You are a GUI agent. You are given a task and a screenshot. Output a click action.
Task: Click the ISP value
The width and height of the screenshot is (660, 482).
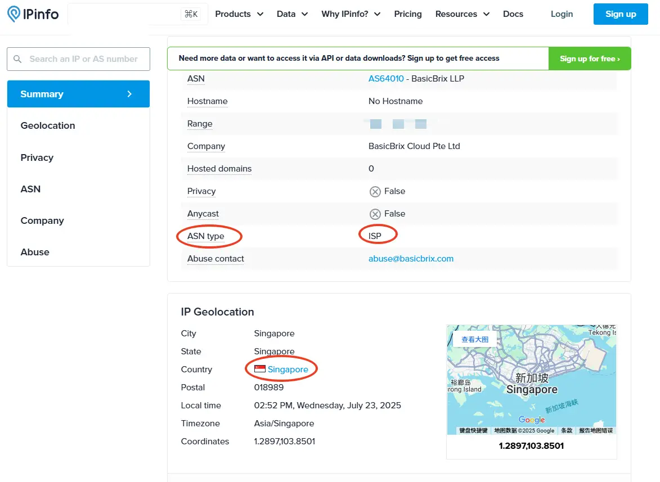[375, 236]
